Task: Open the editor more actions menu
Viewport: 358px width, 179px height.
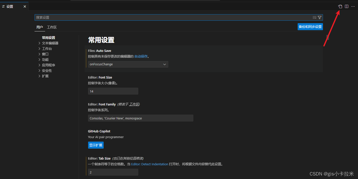Action: tap(353, 6)
